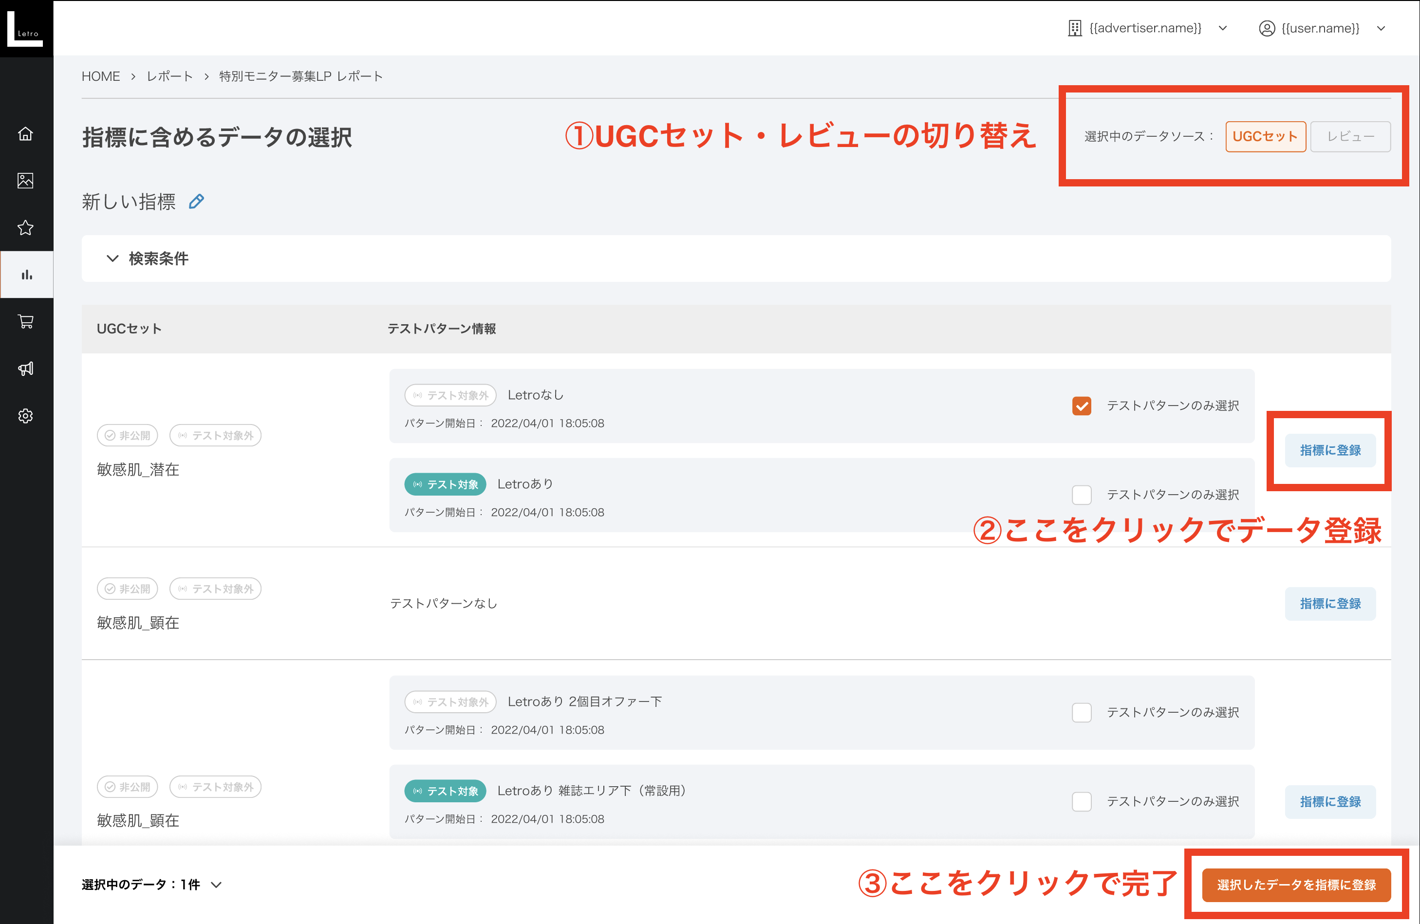Viewport: 1420px width, 924px height.
Task: Collapse the 検索条件 section
Action: (113, 259)
